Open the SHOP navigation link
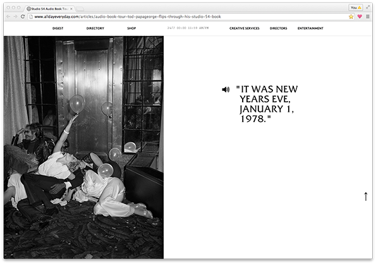Image resolution: width=376 pixels, height=264 pixels. [131, 28]
